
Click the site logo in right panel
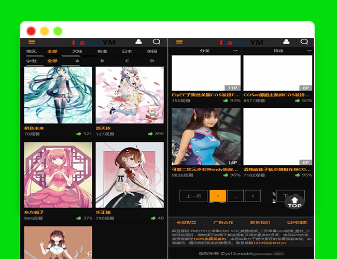point(242,42)
